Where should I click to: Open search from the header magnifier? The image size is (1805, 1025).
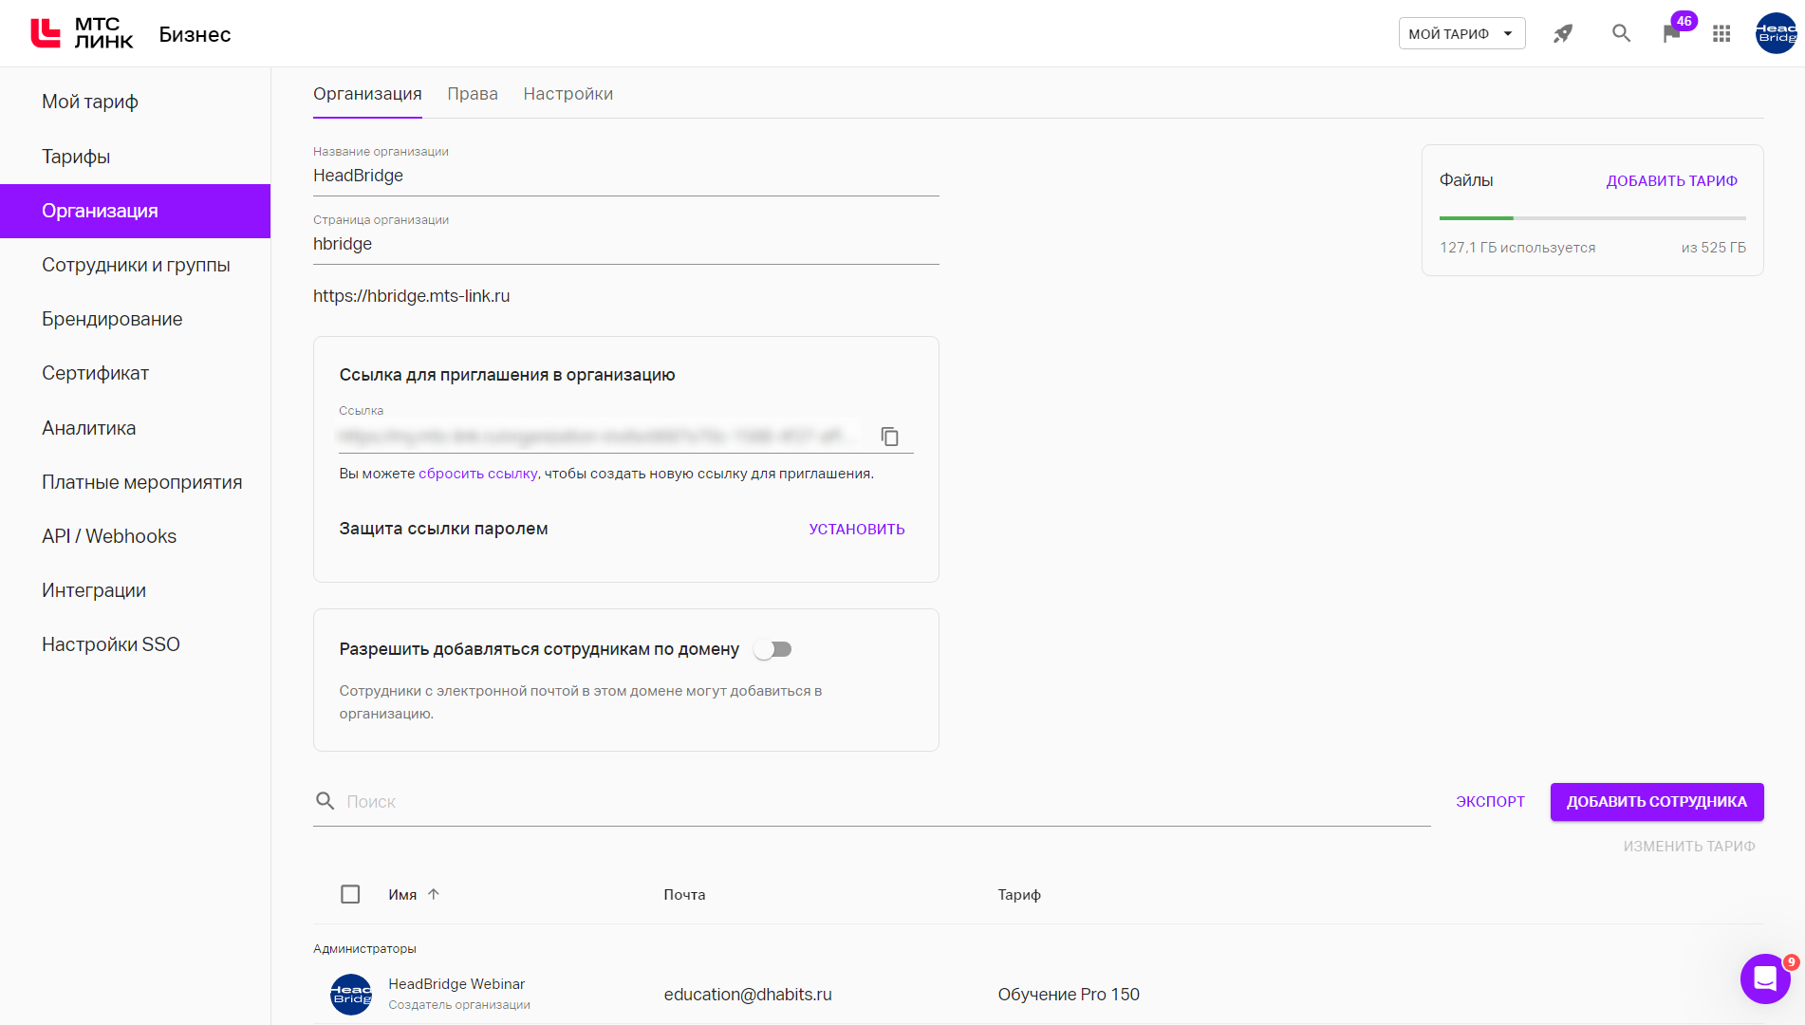1621,33
